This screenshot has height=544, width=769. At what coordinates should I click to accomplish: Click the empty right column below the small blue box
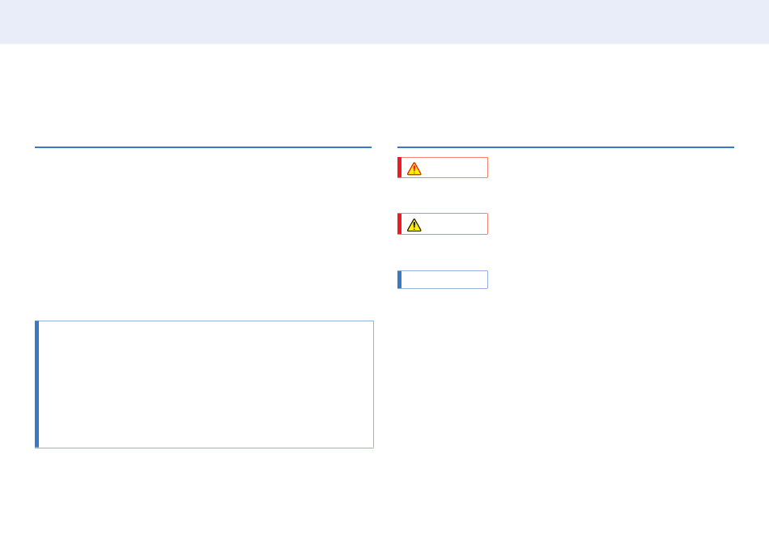pos(565,389)
